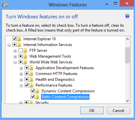Enable the FTP Server checkbox
This screenshot has height=120, width=135.
pyautogui.click(x=20, y=50)
